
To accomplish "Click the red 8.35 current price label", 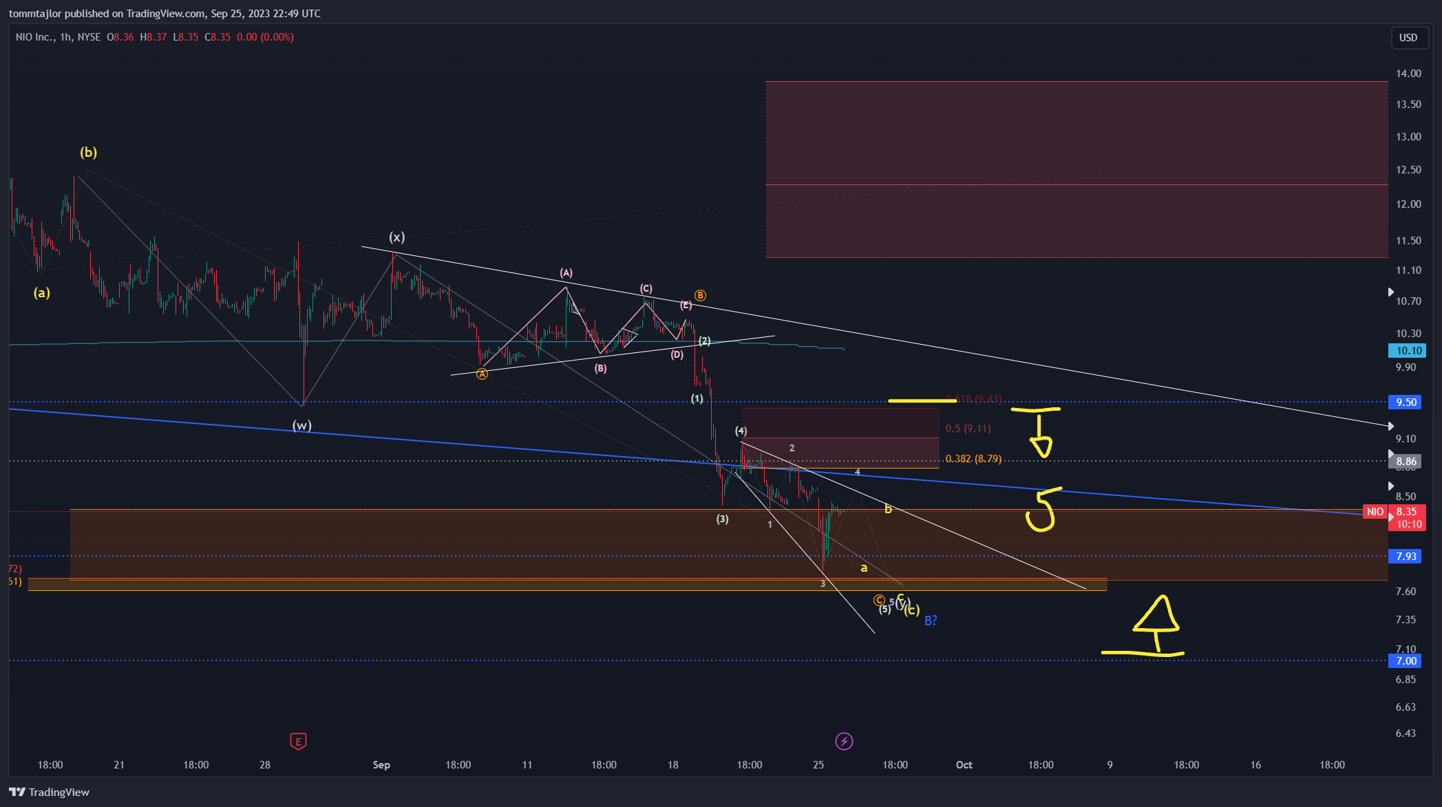I will pos(1406,512).
